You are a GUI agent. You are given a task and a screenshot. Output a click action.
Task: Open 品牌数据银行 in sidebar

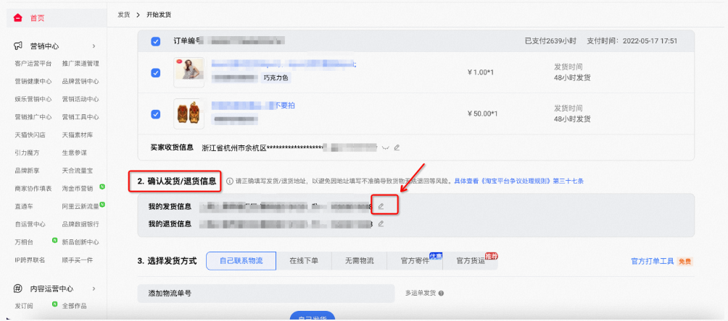80,224
